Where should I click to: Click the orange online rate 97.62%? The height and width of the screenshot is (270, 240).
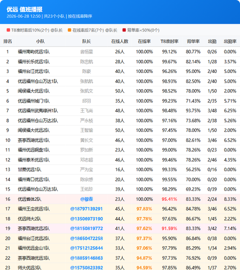pyautogui.click(x=144, y=228)
